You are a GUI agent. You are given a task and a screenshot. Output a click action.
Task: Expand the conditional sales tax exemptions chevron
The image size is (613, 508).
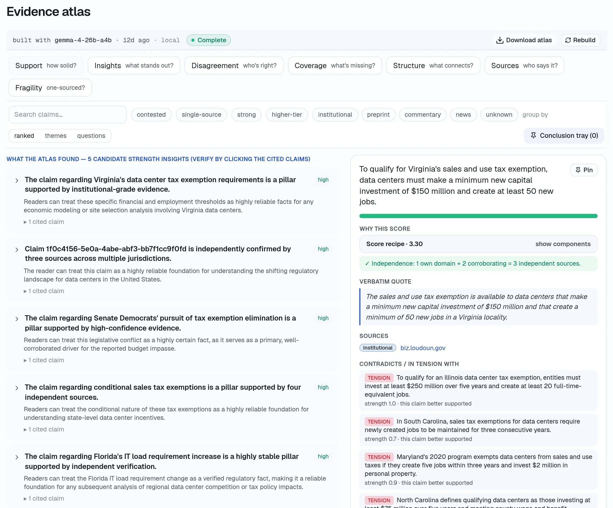[x=17, y=388]
